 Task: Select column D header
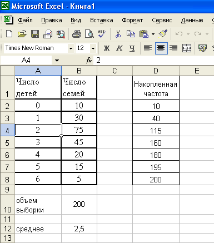click(156, 71)
